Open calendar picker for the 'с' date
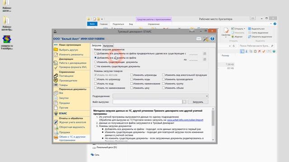The width and height of the screenshot is (289, 162). pos(205,54)
